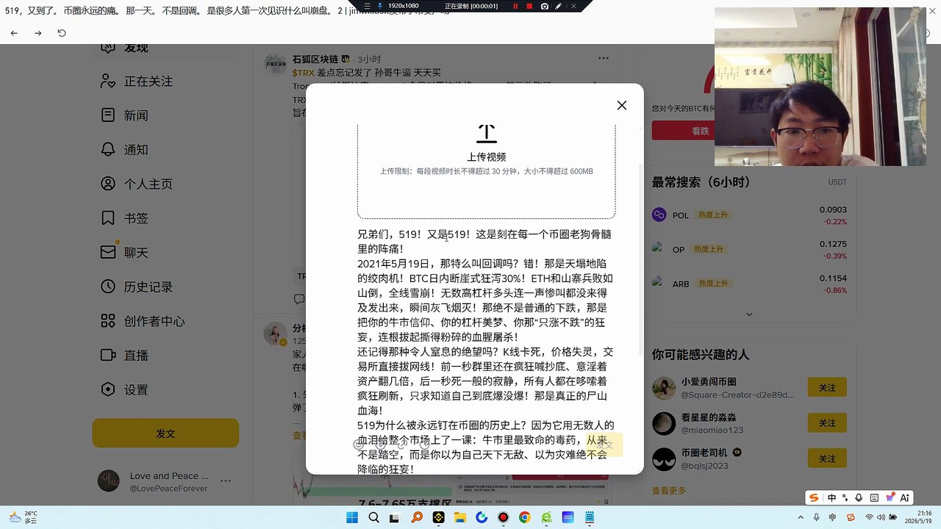The image size is (941, 529).
Task: Follow 小爱勇闯币圈
Action: (x=827, y=387)
